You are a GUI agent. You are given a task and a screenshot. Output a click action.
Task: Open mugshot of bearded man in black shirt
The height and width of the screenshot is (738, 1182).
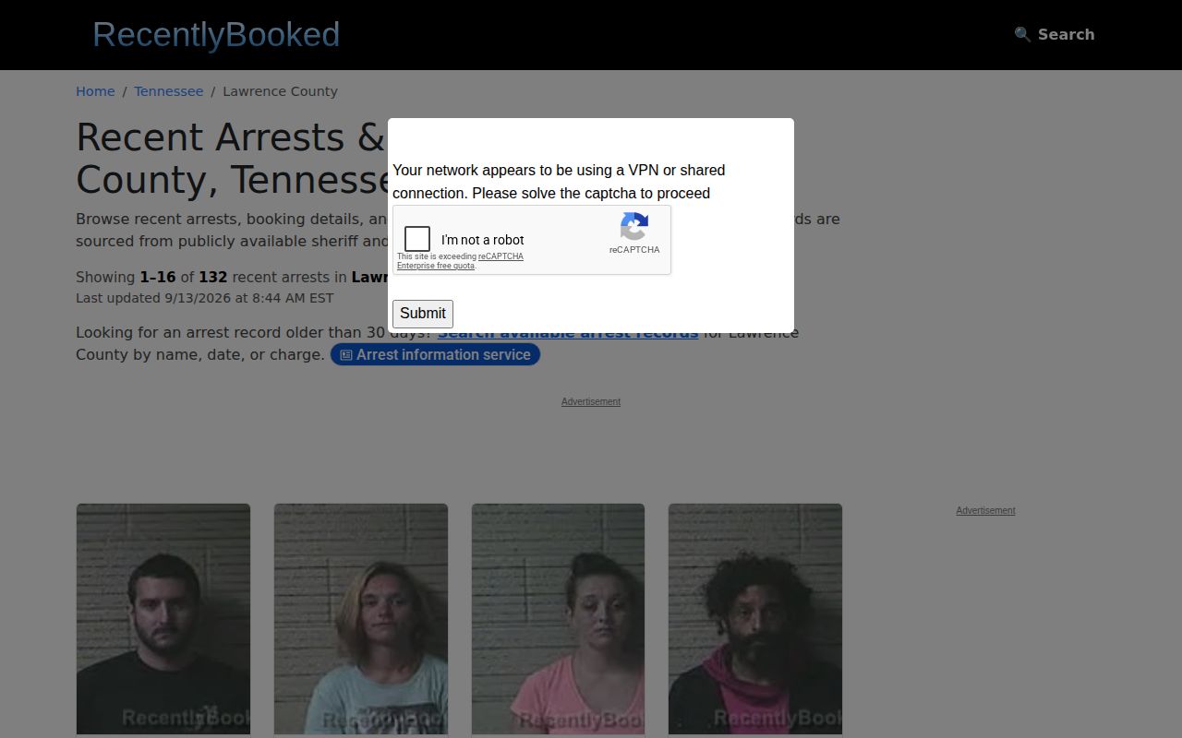163,619
